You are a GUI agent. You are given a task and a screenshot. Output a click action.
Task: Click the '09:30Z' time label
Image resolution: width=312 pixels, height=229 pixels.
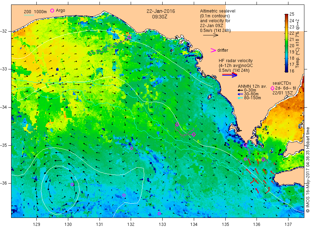click(x=160, y=17)
